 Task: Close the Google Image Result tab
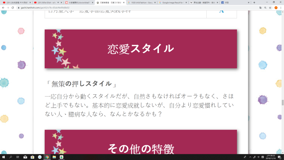point(186,2)
